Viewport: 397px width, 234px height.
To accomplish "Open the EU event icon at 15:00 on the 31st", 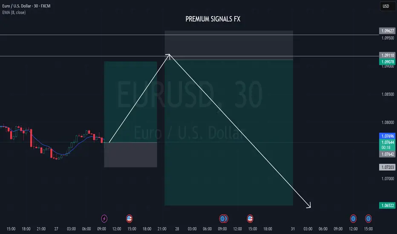I will tap(368, 218).
